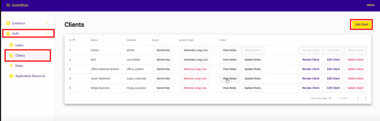Go to previous page arrow
This screenshot has height=121, width=380.
pyautogui.click(x=358, y=98)
